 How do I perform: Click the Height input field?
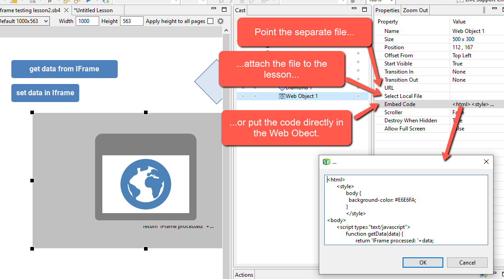131,21
